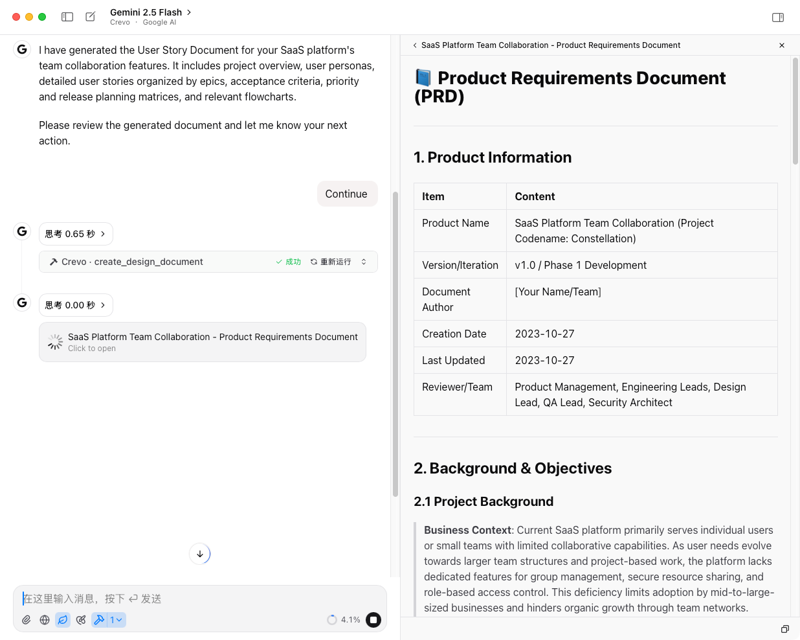Start a new chat with compose icon
Image resolution: width=800 pixels, height=640 pixels.
91,17
